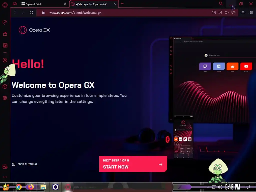Click Opera GX taskbar icon
The width and height of the screenshot is (256, 192).
67,187
